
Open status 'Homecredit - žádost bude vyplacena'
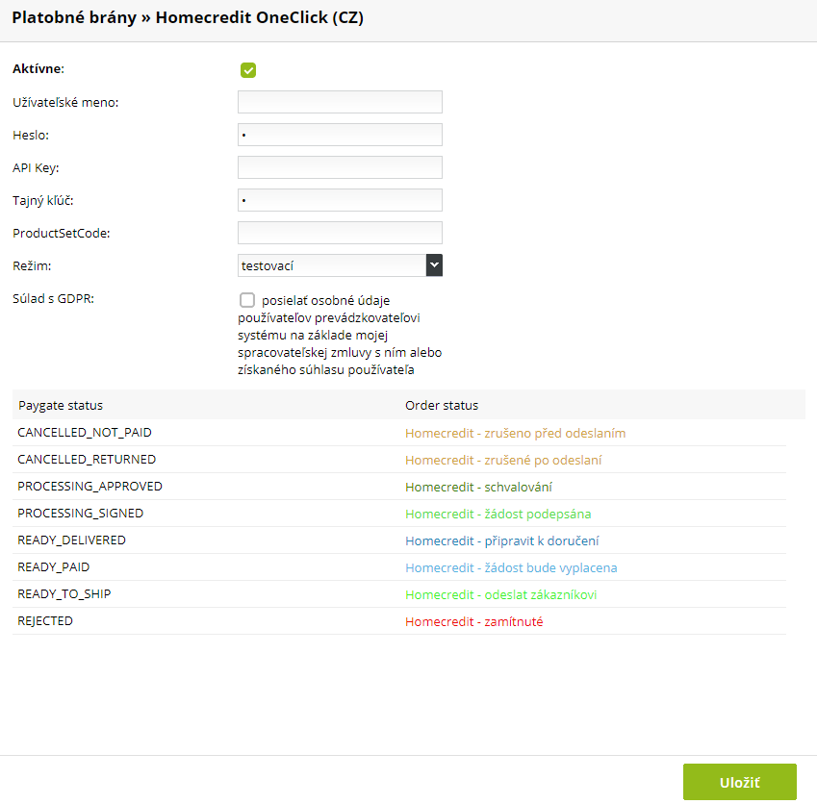point(511,568)
